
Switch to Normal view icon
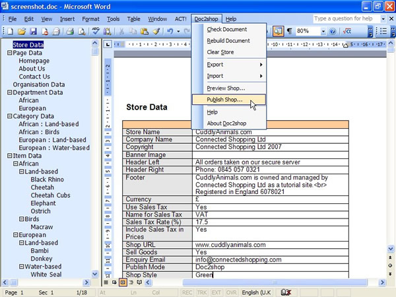coord(106,282)
